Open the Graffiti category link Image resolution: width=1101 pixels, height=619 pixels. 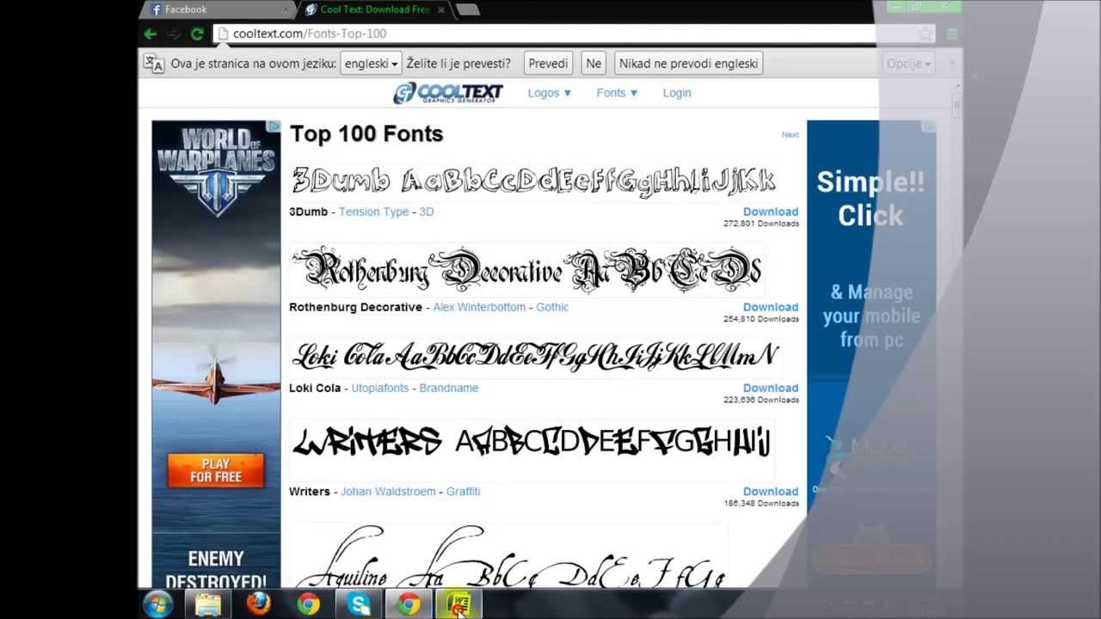click(x=463, y=492)
